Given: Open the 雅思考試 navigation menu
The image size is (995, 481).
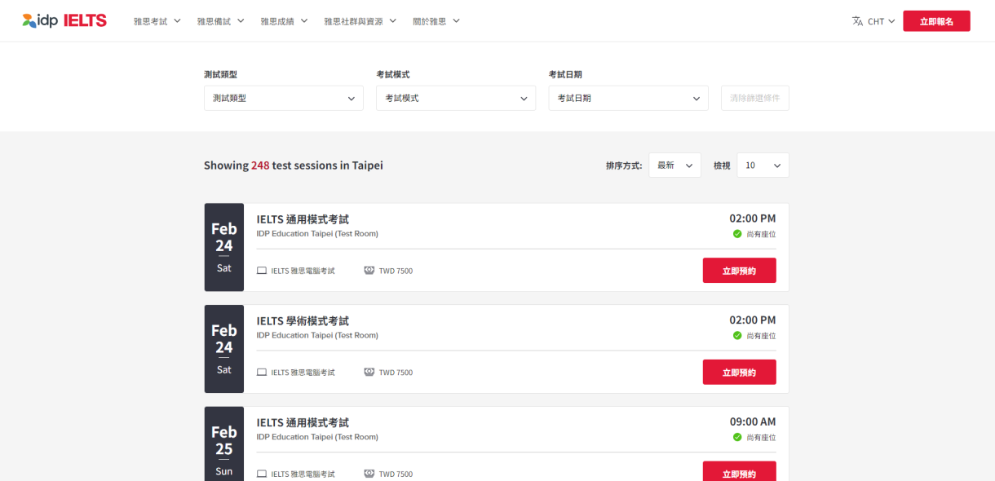Looking at the screenshot, I should (x=157, y=21).
